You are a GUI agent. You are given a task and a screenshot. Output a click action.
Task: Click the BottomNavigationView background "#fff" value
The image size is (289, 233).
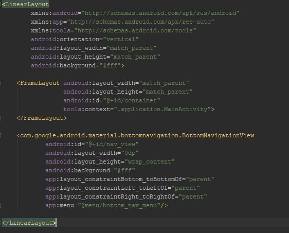click(x=124, y=170)
